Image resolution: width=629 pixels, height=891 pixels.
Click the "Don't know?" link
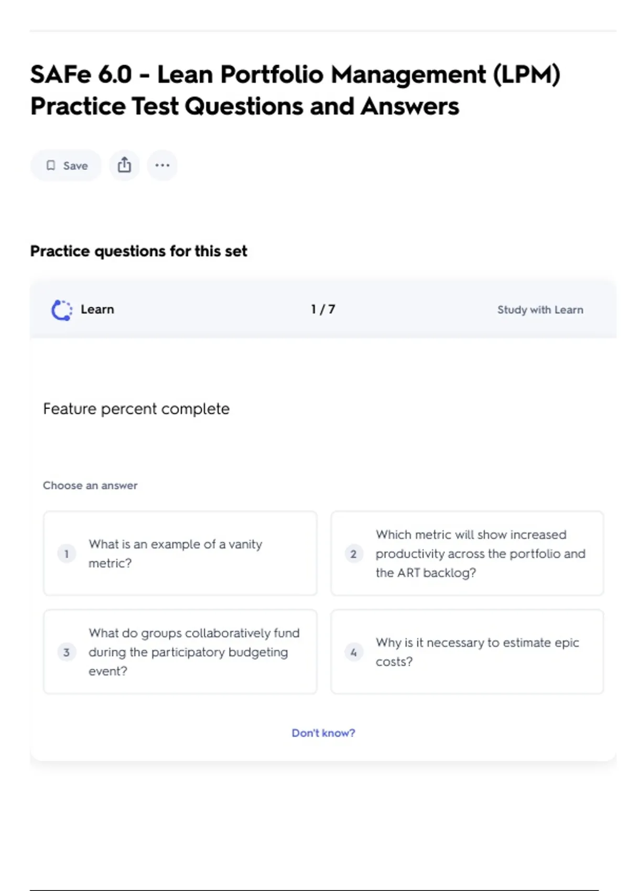coord(323,733)
